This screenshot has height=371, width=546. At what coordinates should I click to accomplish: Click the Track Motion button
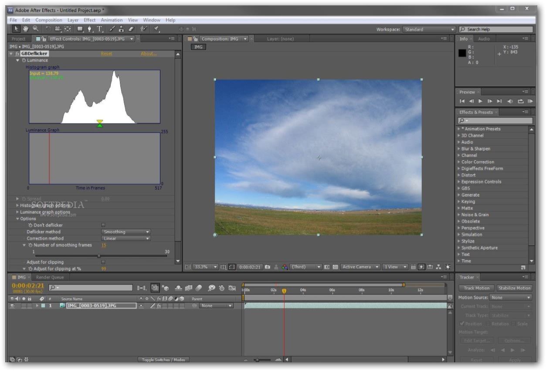[x=476, y=288]
